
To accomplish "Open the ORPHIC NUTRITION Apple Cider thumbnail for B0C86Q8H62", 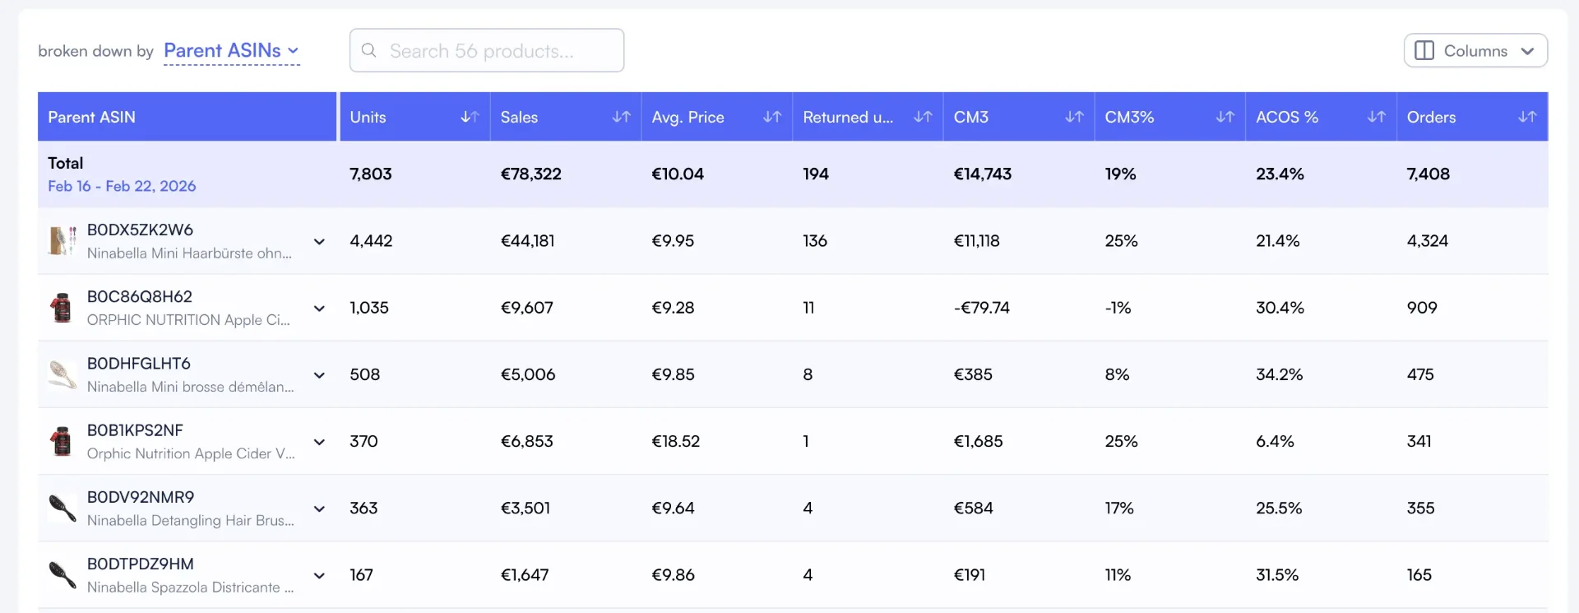I will (63, 308).
